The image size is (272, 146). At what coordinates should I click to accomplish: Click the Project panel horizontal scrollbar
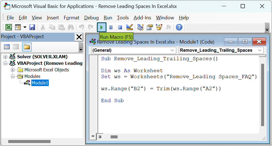pos(29,141)
